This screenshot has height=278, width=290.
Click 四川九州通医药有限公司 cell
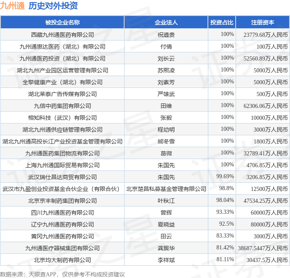62,213
